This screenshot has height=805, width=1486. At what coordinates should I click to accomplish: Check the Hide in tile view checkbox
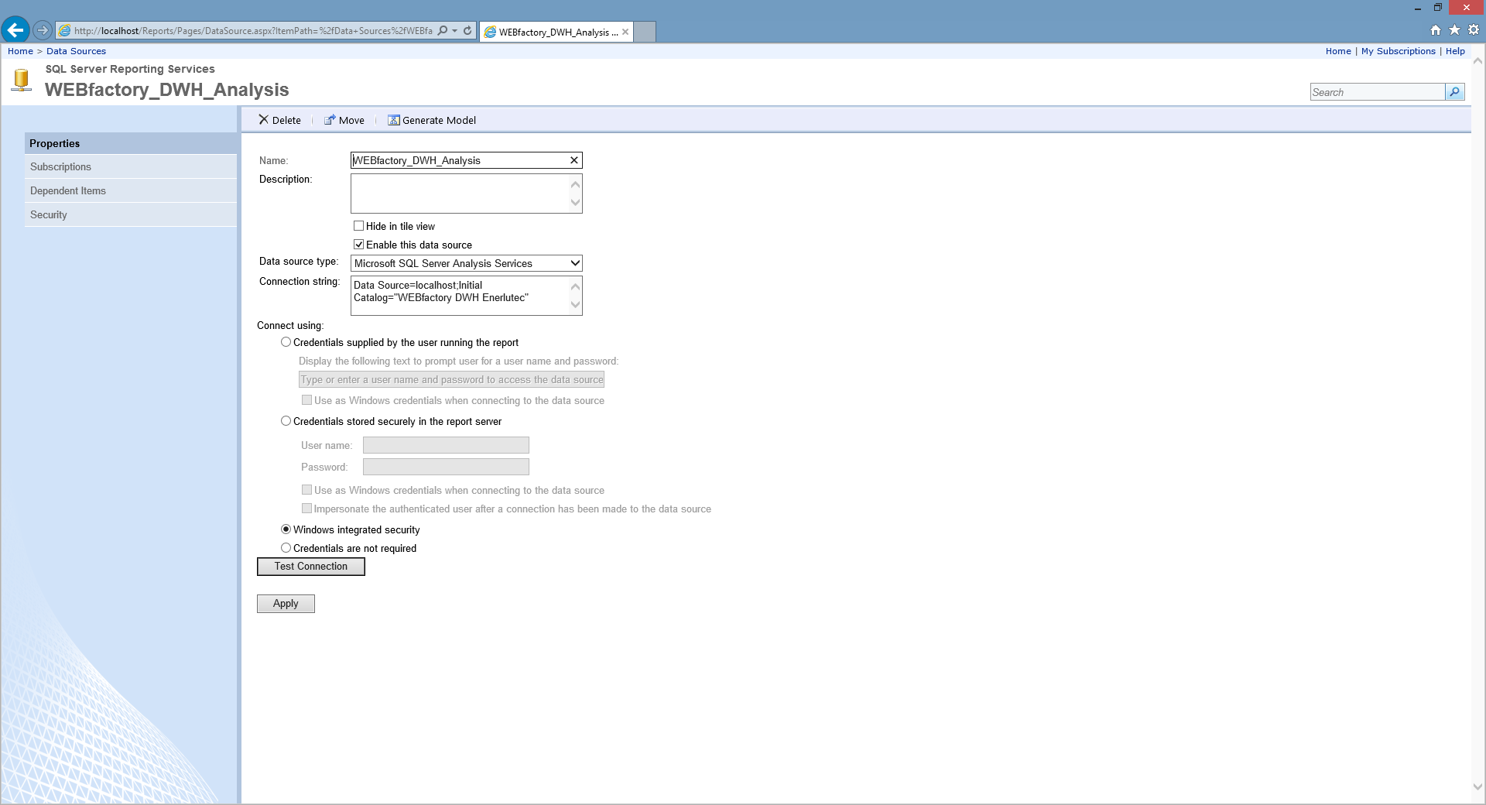point(359,226)
